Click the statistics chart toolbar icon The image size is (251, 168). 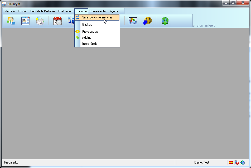tap(133, 21)
